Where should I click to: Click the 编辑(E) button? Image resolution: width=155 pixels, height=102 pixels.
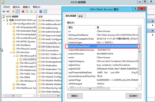tap(75, 96)
